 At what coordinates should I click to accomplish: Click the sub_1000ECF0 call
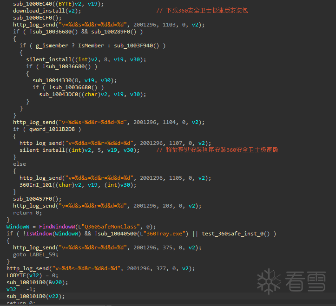coord(37,18)
